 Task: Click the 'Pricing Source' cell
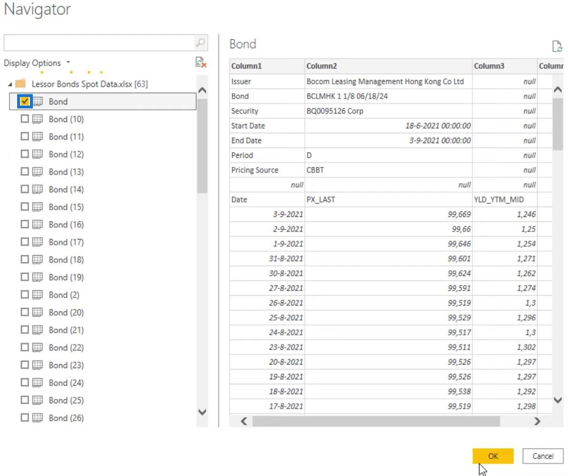267,170
